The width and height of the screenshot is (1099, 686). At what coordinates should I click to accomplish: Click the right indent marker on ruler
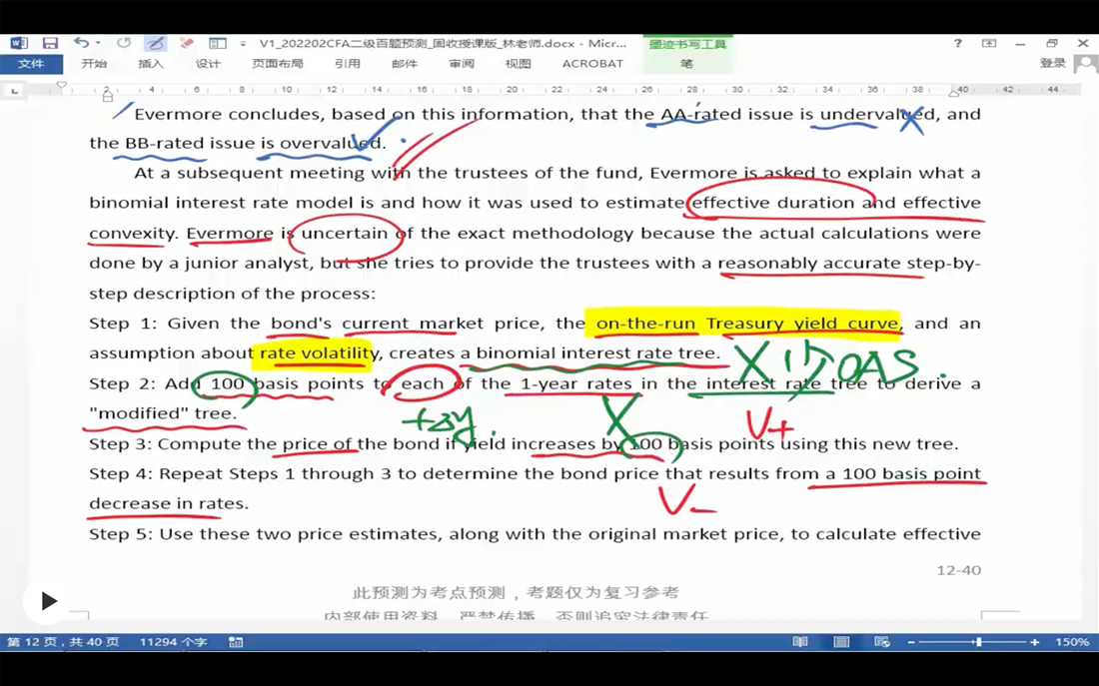[x=954, y=93]
